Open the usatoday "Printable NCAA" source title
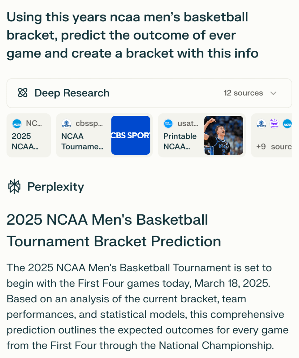299x358 pixels. tap(180, 141)
